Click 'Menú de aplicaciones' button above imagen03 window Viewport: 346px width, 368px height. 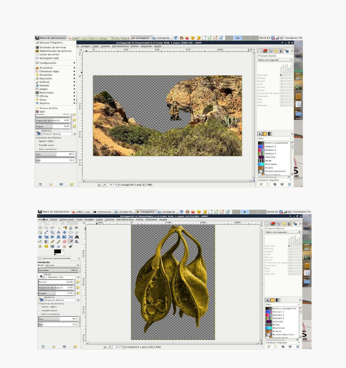pyautogui.click(x=54, y=212)
